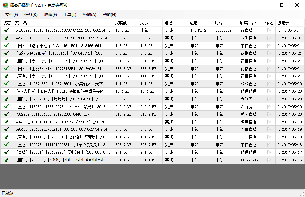Toggle the flag marker on 么么直播 row
Viewport: 305px width, 197px height.
click(x=269, y=84)
